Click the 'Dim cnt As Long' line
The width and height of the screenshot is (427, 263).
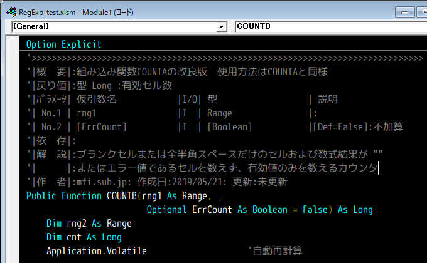(x=84, y=237)
